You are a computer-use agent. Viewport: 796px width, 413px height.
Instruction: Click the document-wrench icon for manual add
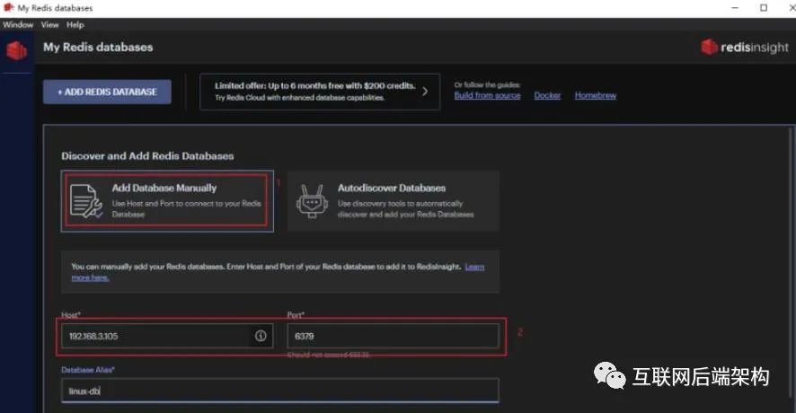[x=85, y=201]
